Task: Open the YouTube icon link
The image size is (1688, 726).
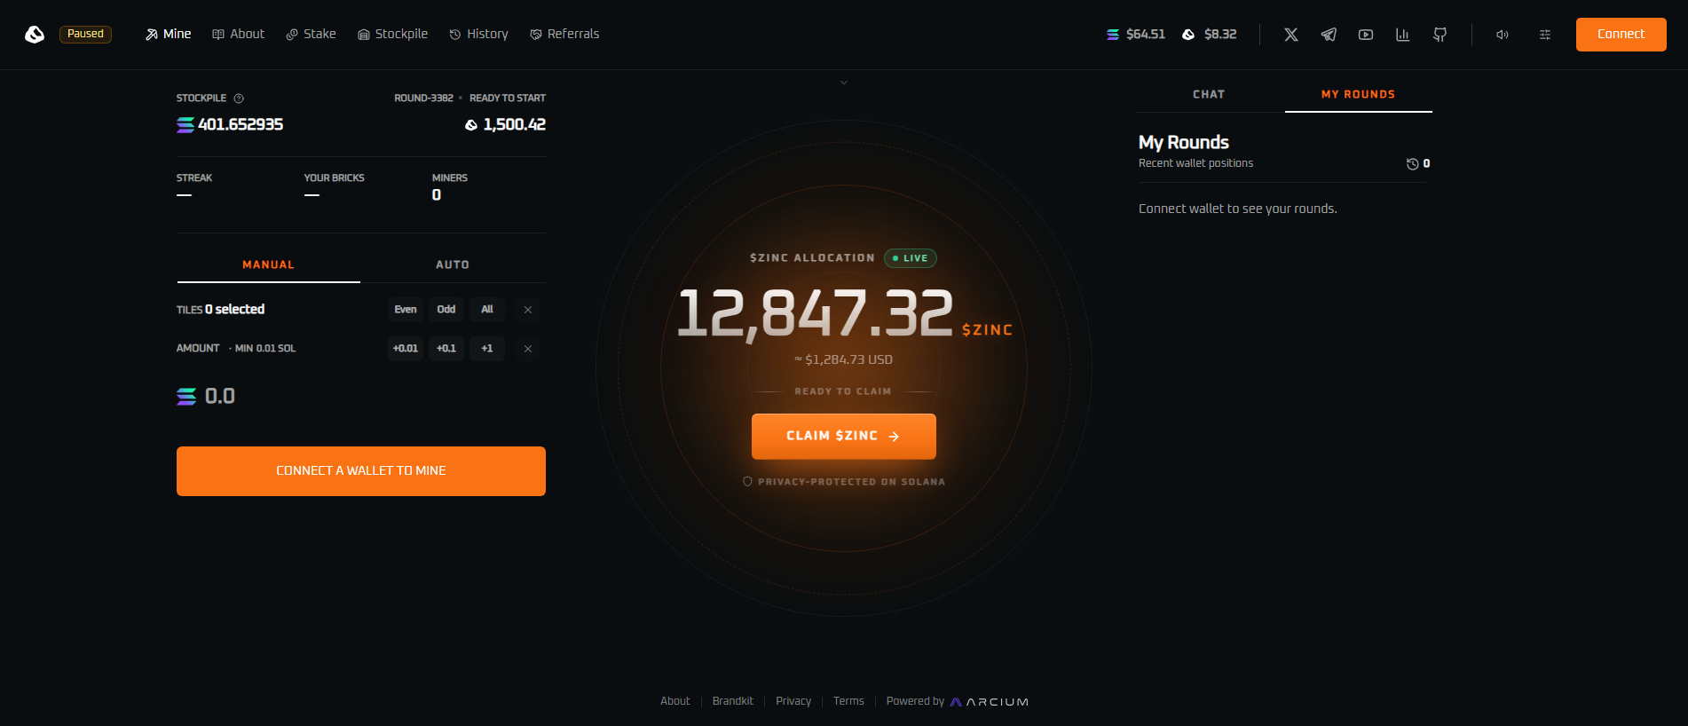Action: [x=1366, y=35]
